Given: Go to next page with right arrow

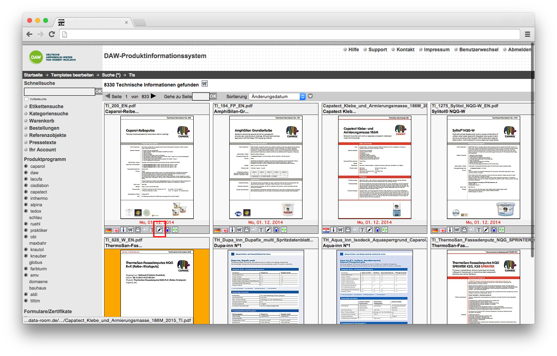Looking at the screenshot, I should (153, 96).
